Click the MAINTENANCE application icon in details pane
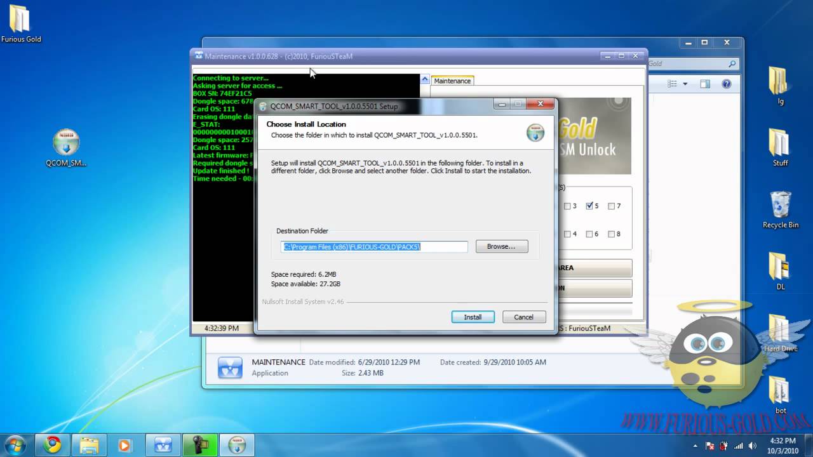The height and width of the screenshot is (457, 813). pyautogui.click(x=229, y=368)
